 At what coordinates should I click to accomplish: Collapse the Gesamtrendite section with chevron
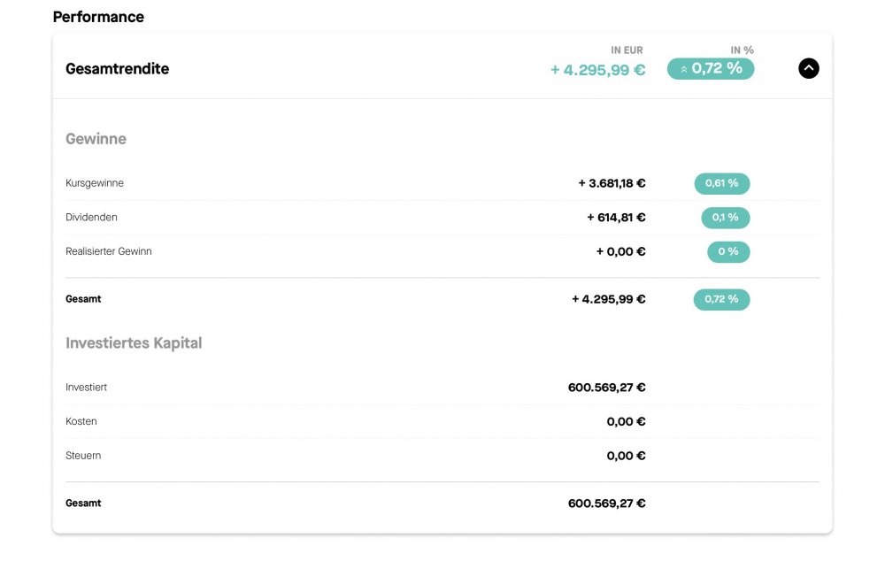(x=808, y=68)
